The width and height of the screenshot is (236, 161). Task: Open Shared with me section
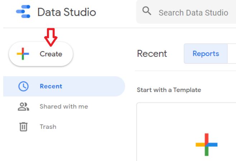coord(64,107)
